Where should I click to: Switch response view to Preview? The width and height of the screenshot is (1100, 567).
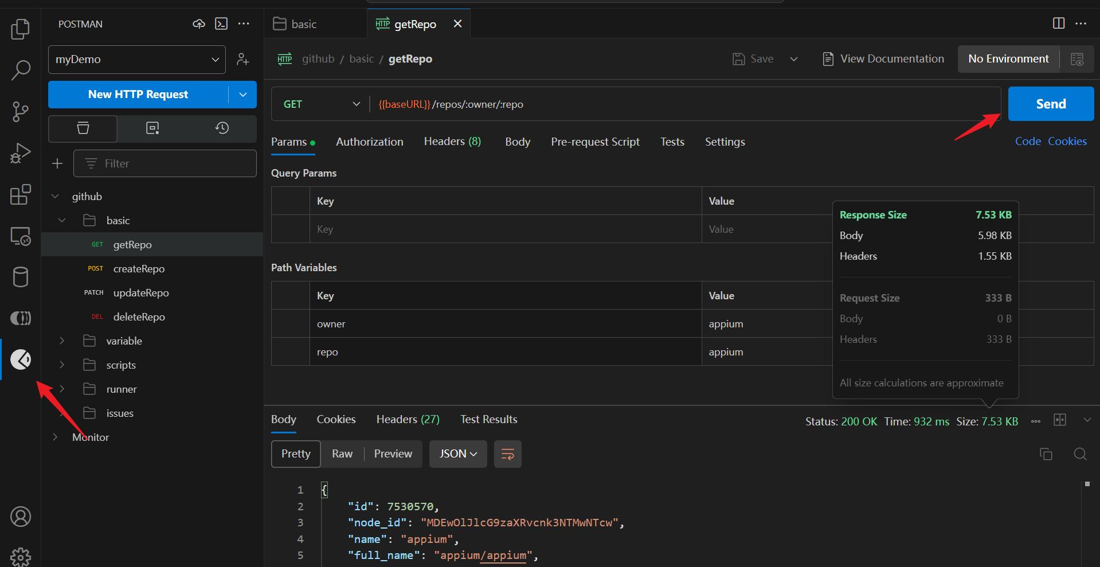393,454
